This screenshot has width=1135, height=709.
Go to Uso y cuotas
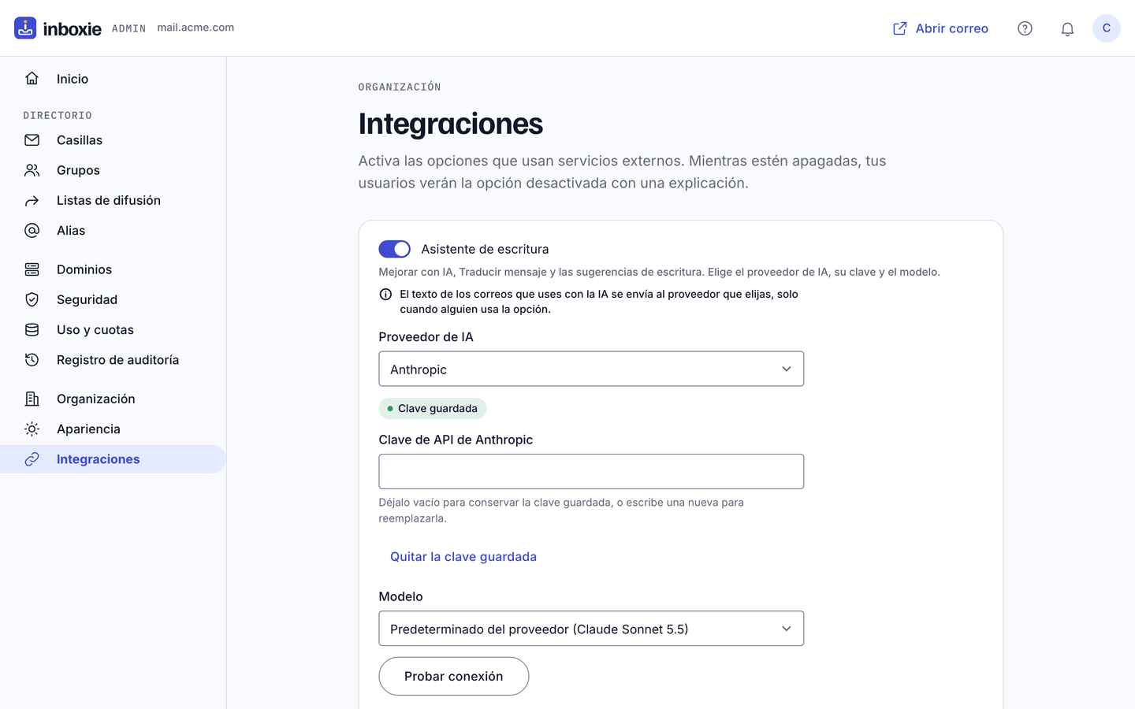coord(113,330)
